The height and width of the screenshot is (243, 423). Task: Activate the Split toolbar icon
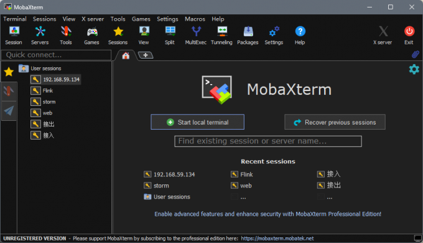coord(170,36)
